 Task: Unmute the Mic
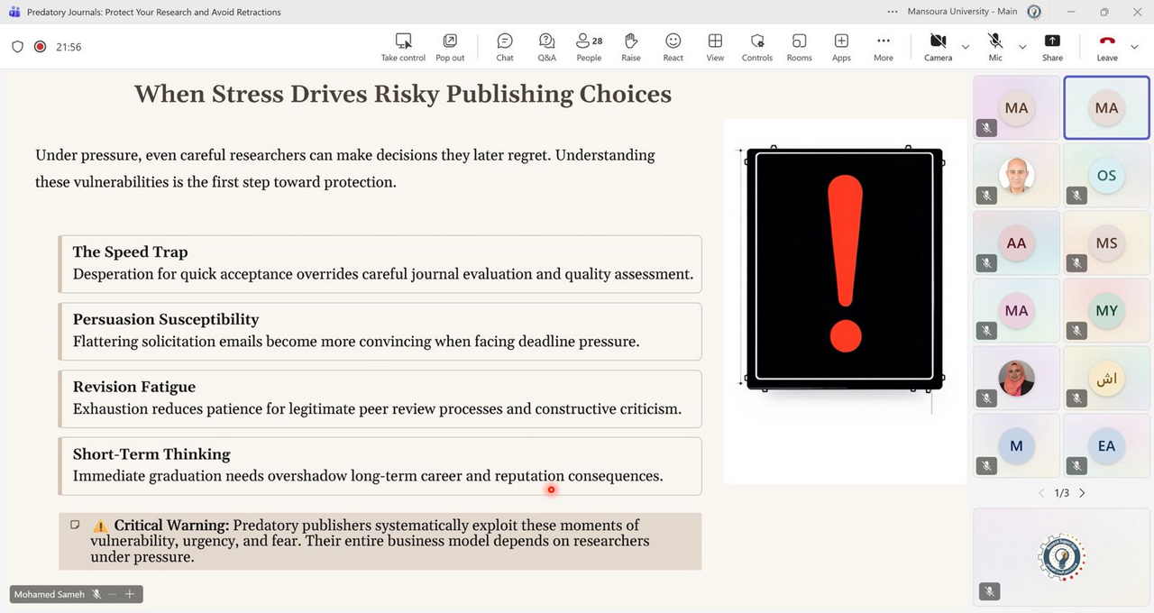[995, 47]
